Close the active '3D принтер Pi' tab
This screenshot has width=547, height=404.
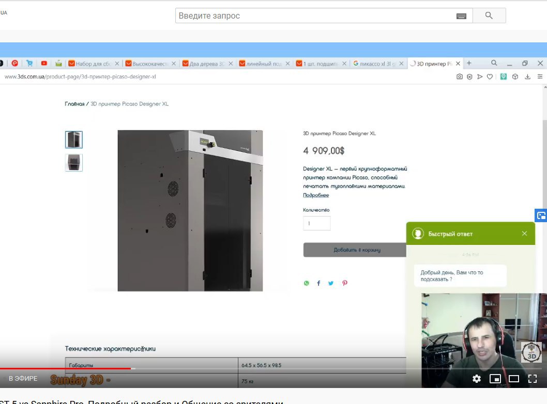click(458, 64)
